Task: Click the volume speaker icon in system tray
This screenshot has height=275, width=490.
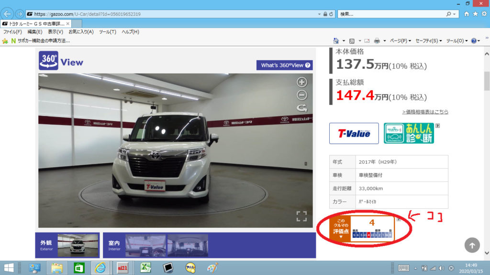Action: (x=441, y=268)
